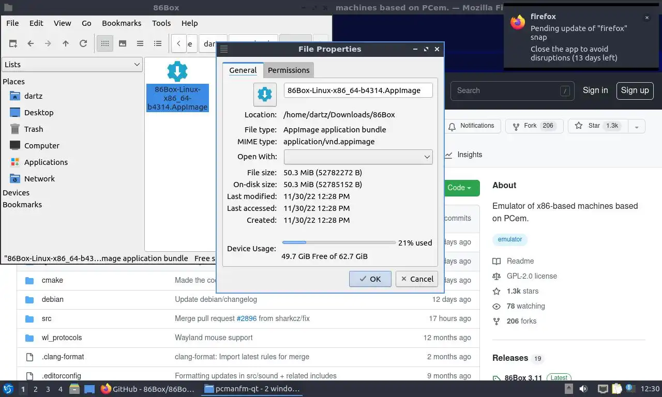The height and width of the screenshot is (397, 662).
Task: Click the Device Usage progress bar
Action: pos(339,242)
